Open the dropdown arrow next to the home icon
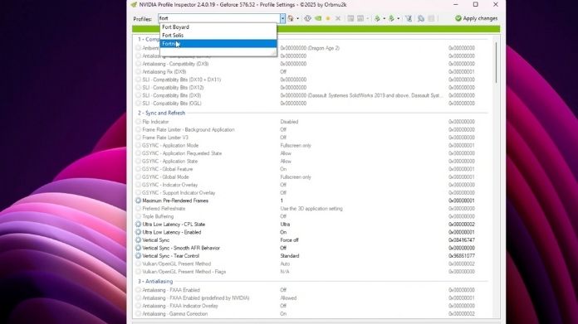 [297, 18]
